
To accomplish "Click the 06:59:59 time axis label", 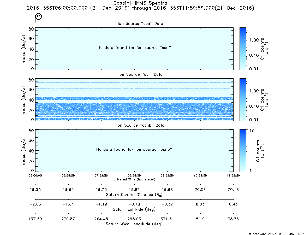I will click(68, 175).
